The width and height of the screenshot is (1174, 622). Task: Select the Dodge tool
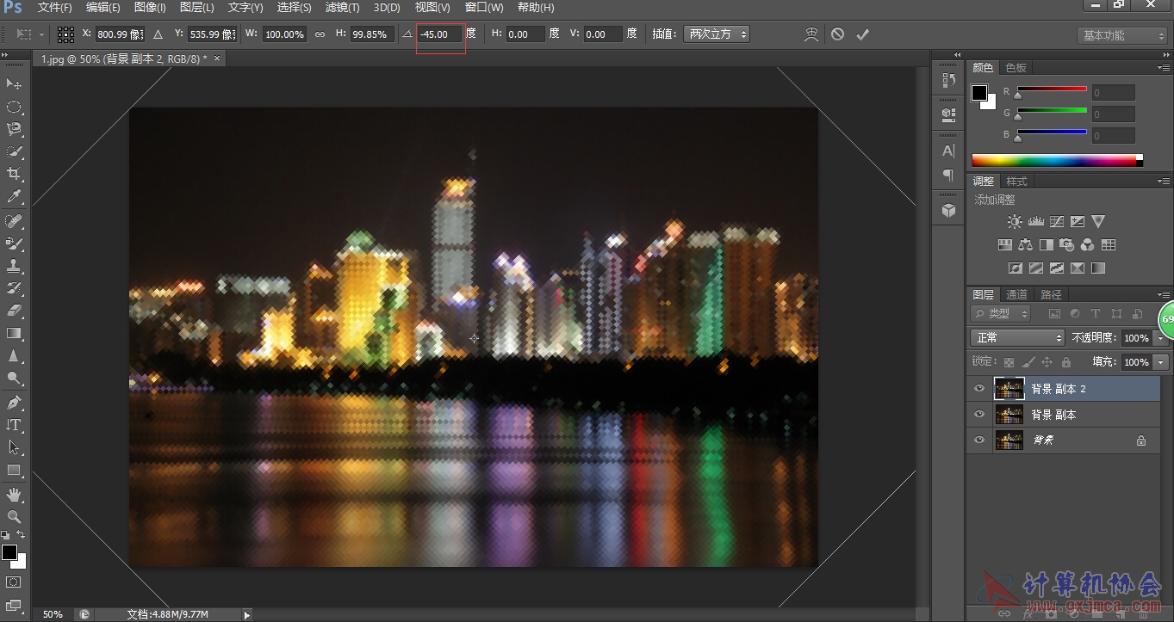pos(14,378)
